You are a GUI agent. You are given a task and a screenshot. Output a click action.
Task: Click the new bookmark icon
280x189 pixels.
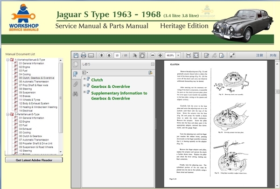[150, 72]
